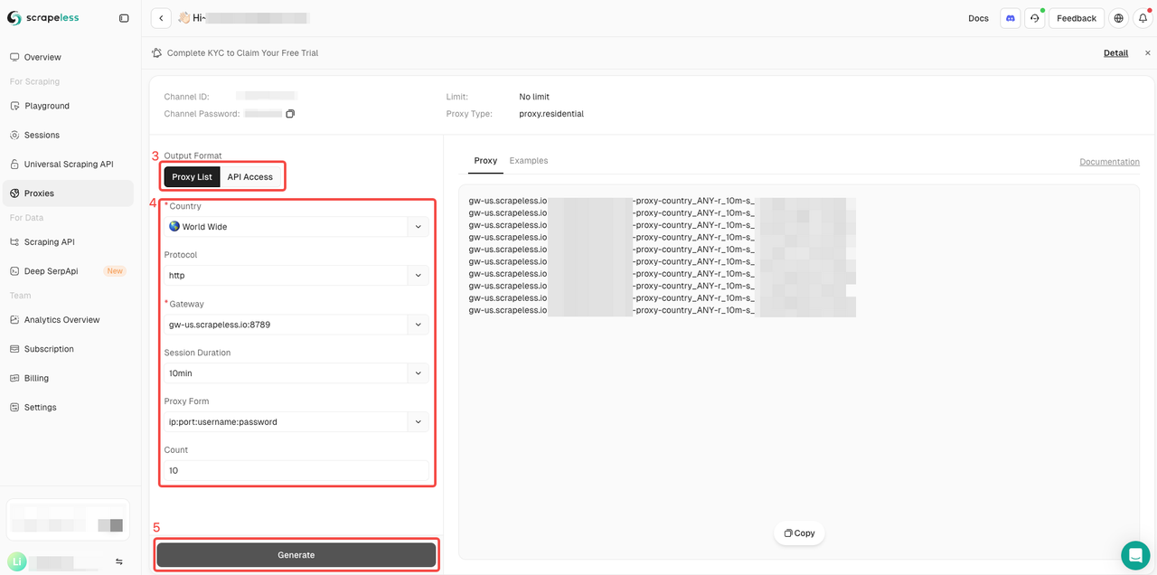
Task: Collapse the sidebar panel toggle icon
Action: click(124, 18)
